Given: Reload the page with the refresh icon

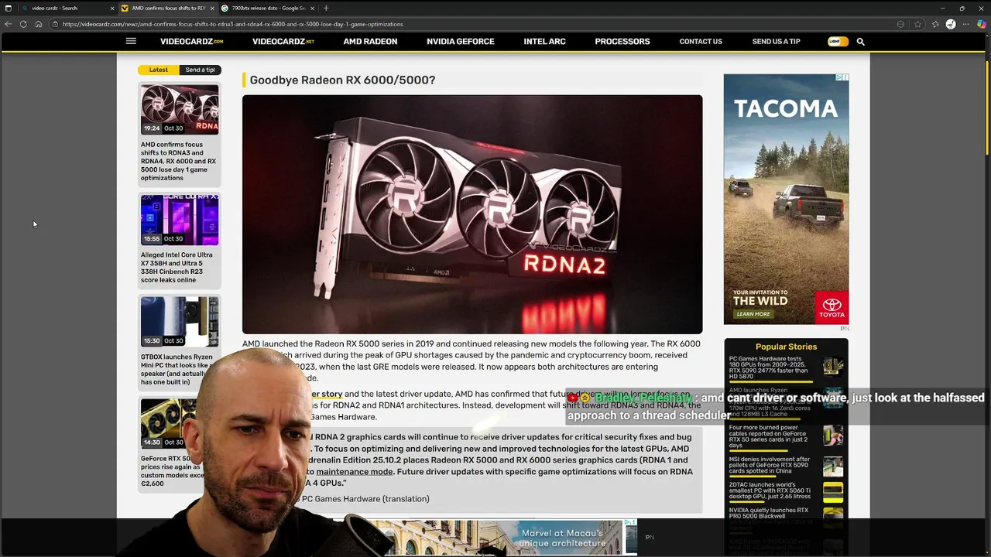Looking at the screenshot, I should (23, 24).
